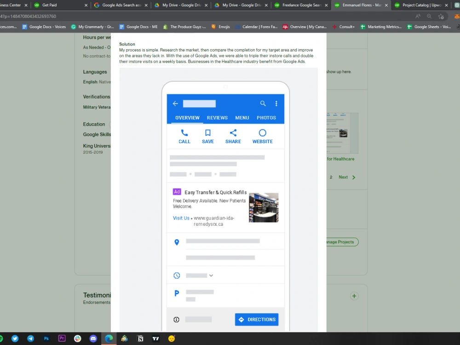The image size is (460, 345).
Task: Select the Emmanuel Flores browser tab
Action: click(x=361, y=5)
